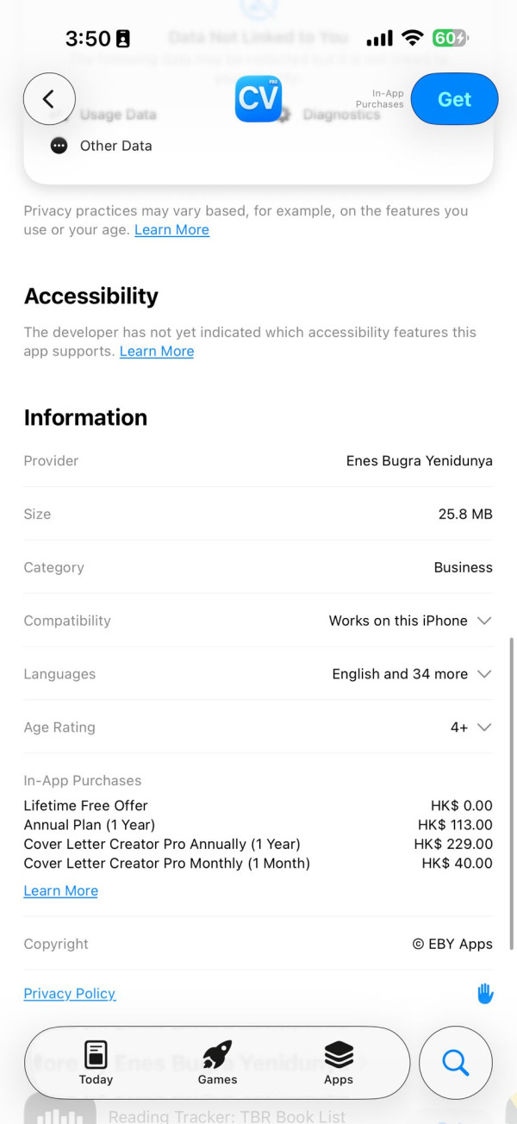Expand Languages to see all 34 more

pyautogui.click(x=485, y=673)
